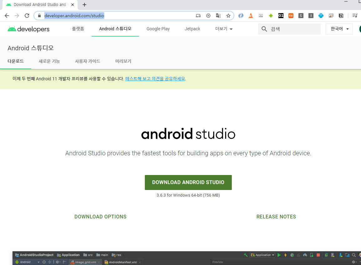
Task: Follow the 테스트해 보고 의견을 공유하세요 link
Action: [155, 79]
